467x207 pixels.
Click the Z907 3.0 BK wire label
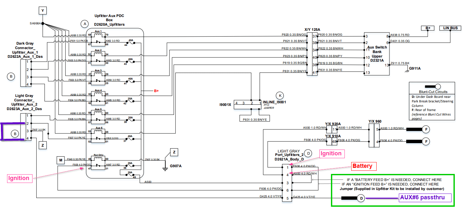point(39,130)
